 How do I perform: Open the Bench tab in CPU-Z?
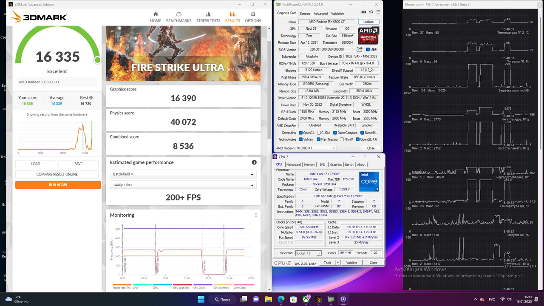[349, 164]
